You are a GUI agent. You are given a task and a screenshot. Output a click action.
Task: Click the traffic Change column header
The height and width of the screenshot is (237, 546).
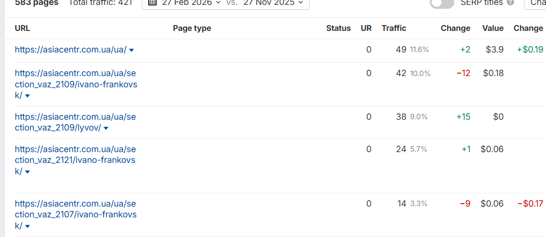tap(455, 28)
